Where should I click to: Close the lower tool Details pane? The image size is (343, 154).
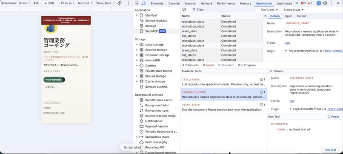click(x=271, y=71)
